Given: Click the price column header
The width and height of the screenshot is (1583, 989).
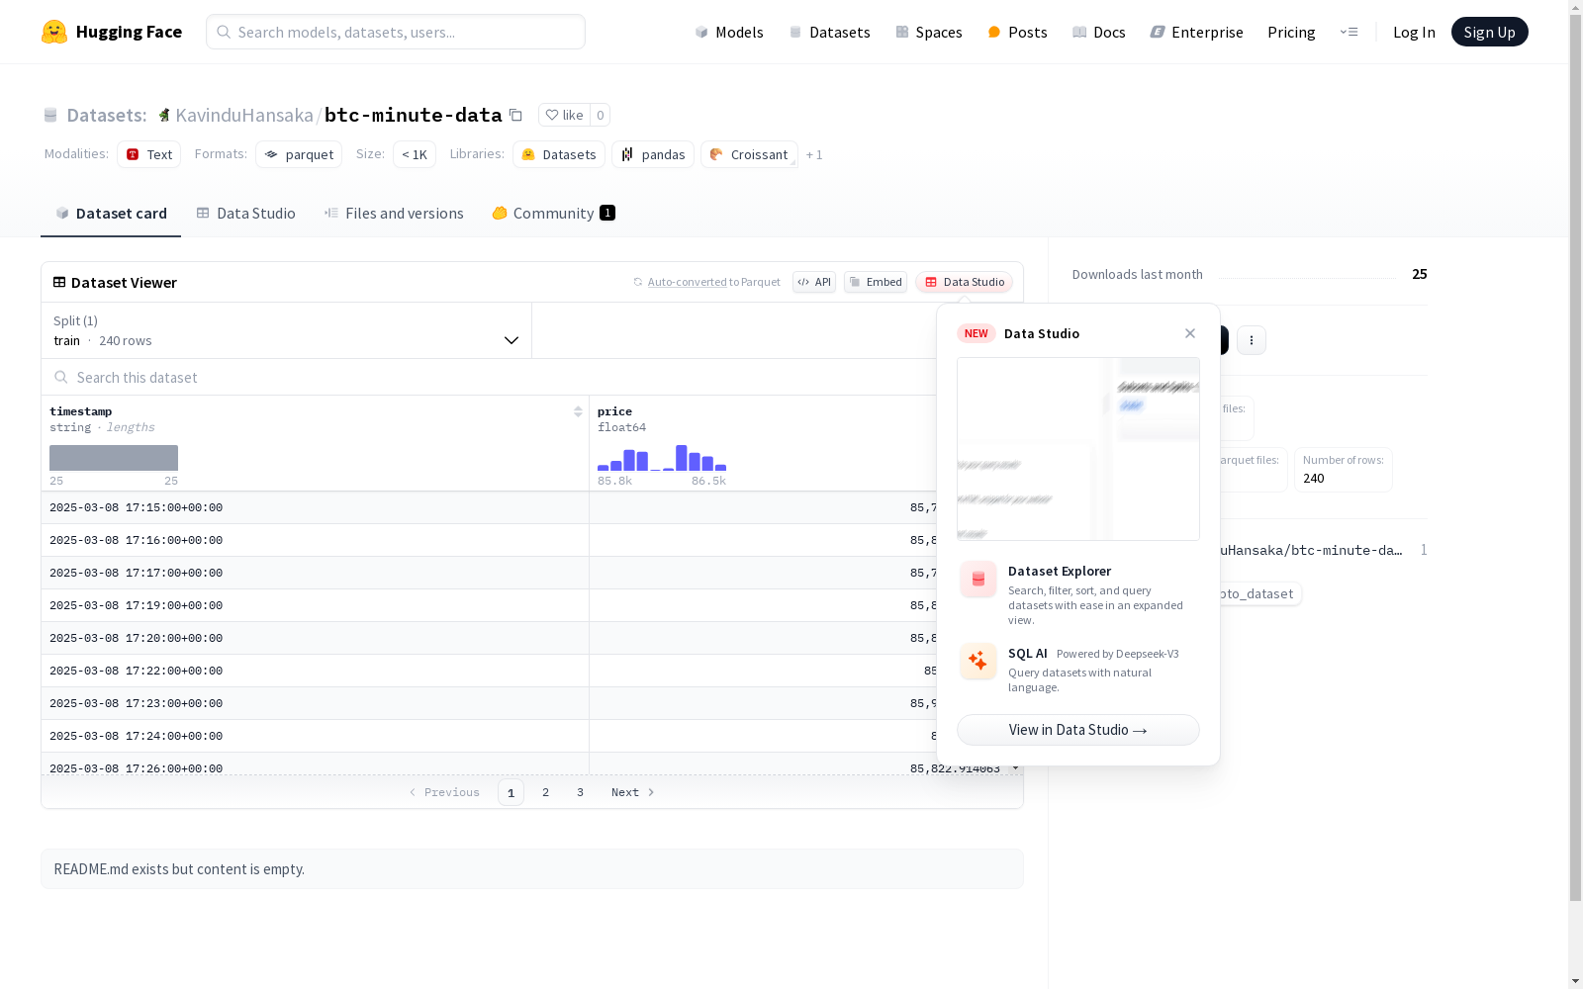Looking at the screenshot, I should pos(614,411).
